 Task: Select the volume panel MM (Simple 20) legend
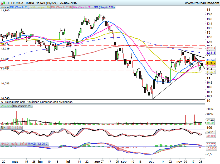(x=23, y=106)
